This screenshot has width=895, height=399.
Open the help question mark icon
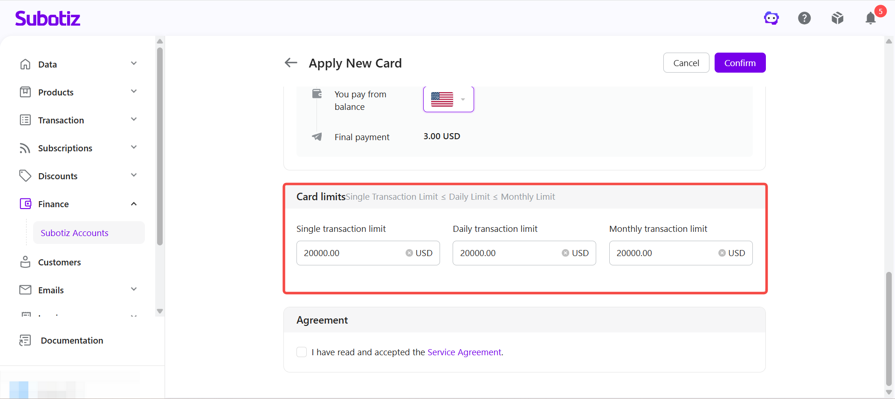coord(805,18)
